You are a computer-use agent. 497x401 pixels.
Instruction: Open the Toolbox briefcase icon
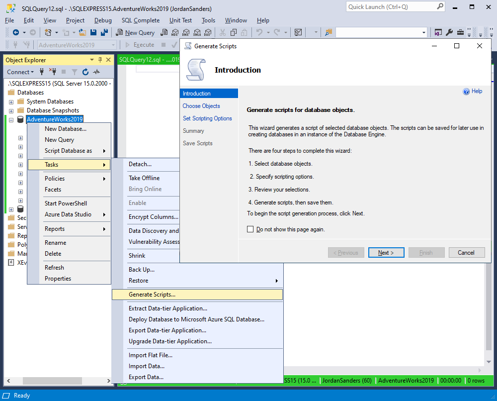click(460, 32)
